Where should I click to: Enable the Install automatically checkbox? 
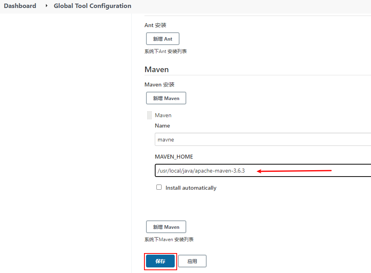point(159,187)
